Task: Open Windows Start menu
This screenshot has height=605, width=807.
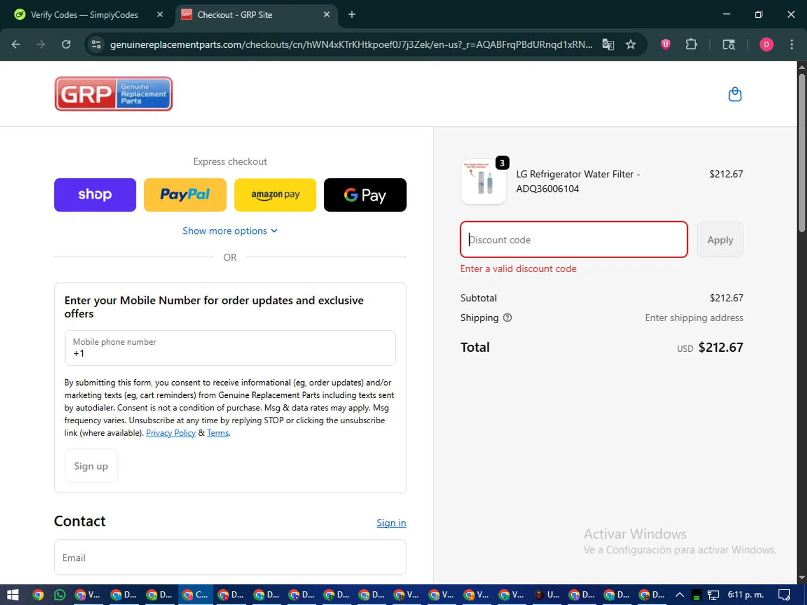Action: coord(13,594)
